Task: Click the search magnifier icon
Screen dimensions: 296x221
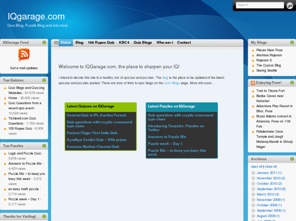Action: click(289, 6)
